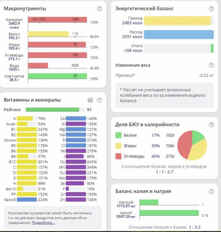This screenshot has height=232, width=221.
Task: Click the Калий bar in sodium balance
Action: (x=169, y=213)
